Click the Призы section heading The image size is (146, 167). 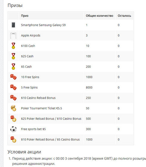point(15,5)
